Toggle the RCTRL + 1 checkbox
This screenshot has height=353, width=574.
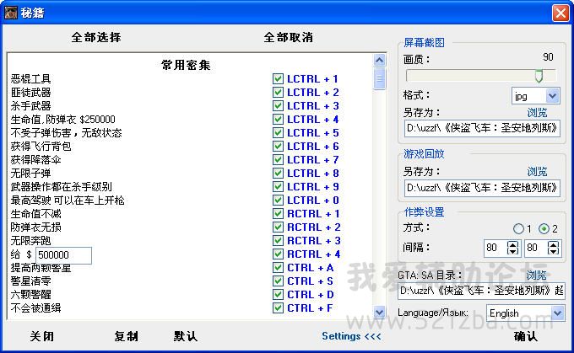click(278, 214)
